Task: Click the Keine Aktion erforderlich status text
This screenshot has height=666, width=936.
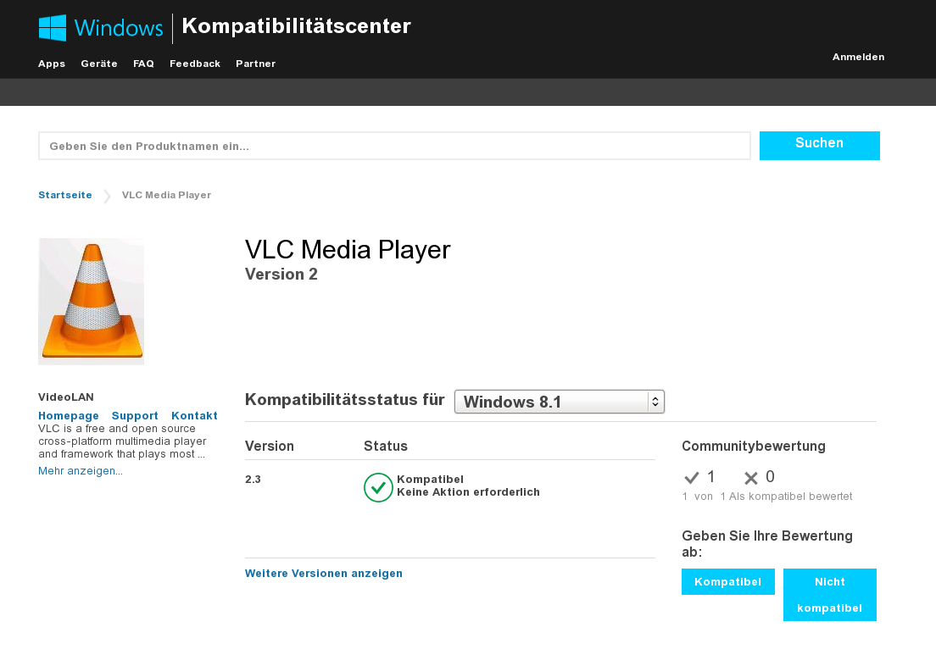Action: (469, 492)
